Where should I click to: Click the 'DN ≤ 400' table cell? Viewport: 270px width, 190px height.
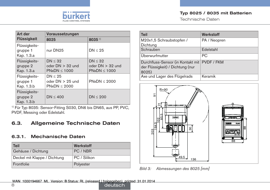click(66, 97)
